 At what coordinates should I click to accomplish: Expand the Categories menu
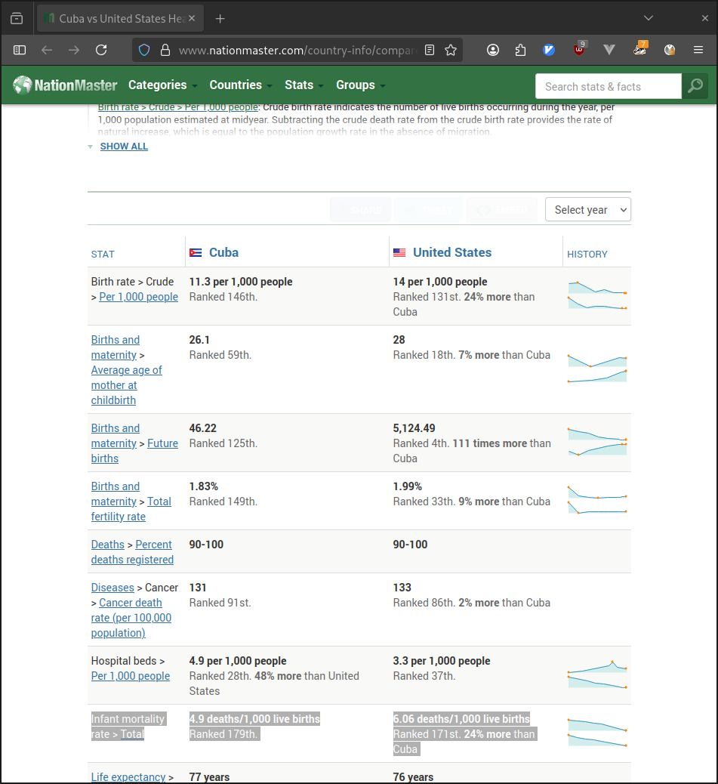click(x=162, y=85)
